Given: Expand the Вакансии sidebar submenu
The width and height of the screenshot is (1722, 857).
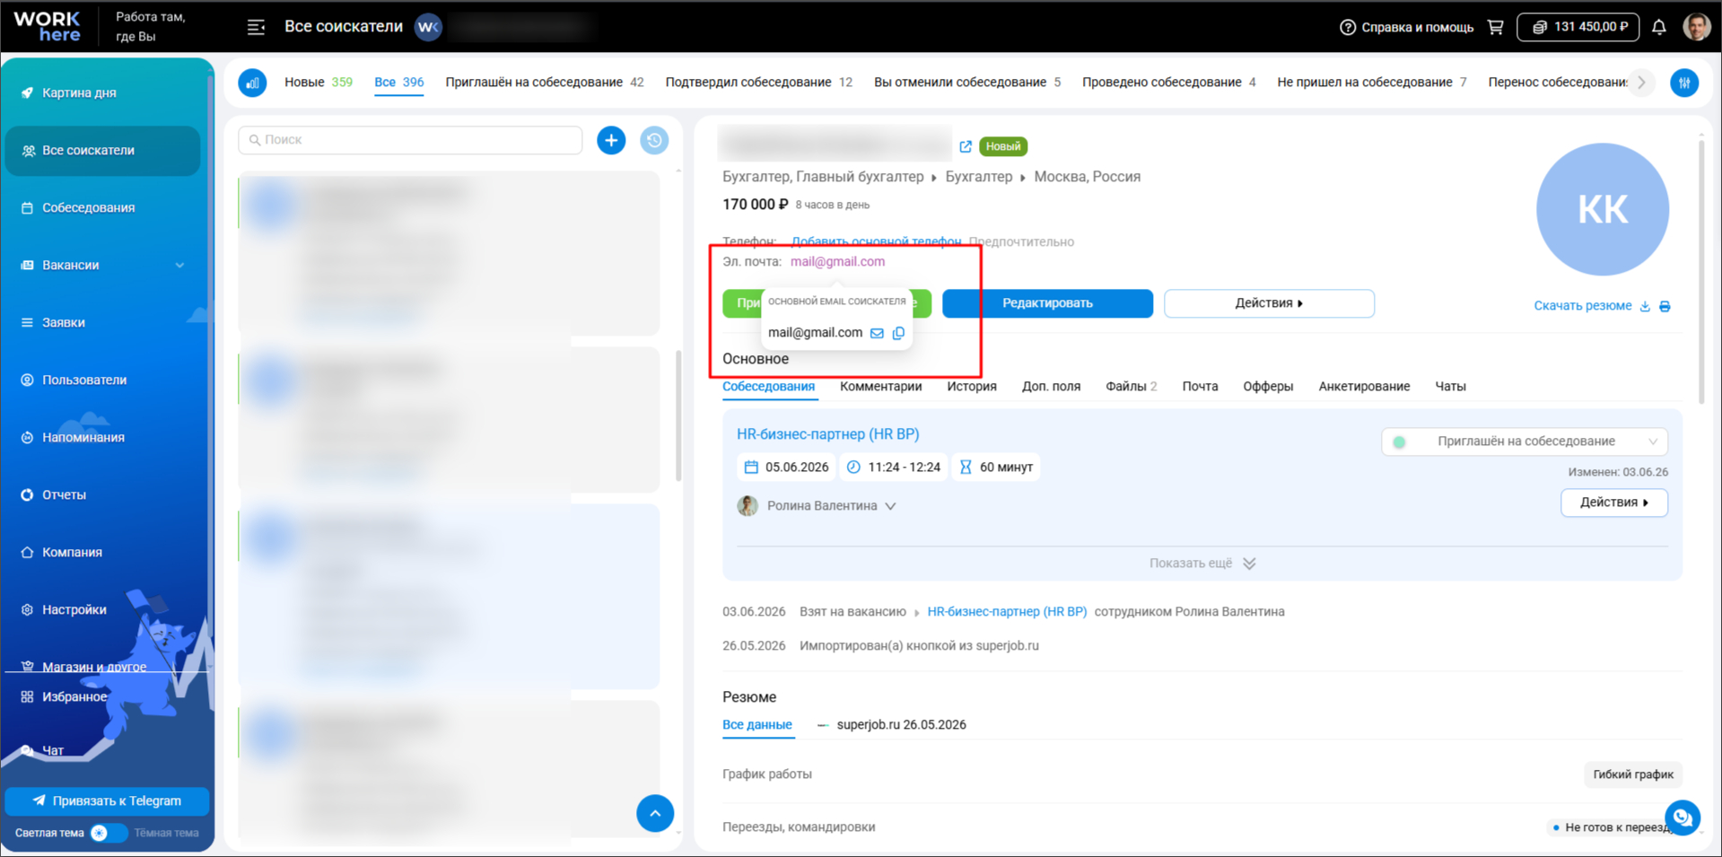Looking at the screenshot, I should pos(179,265).
